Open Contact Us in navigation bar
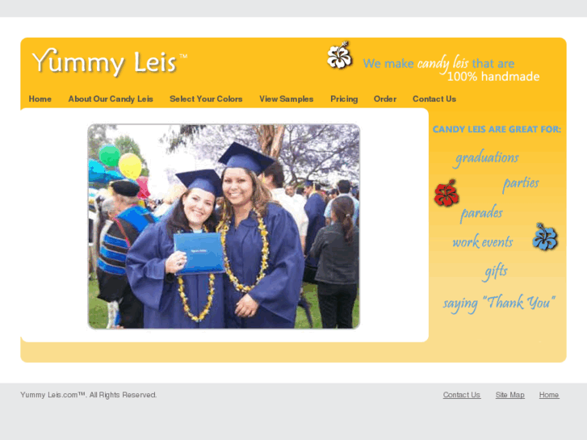 434,98
